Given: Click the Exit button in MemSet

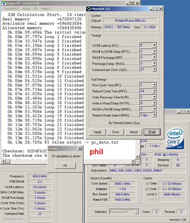Looking at the screenshot, I should point(152,132).
